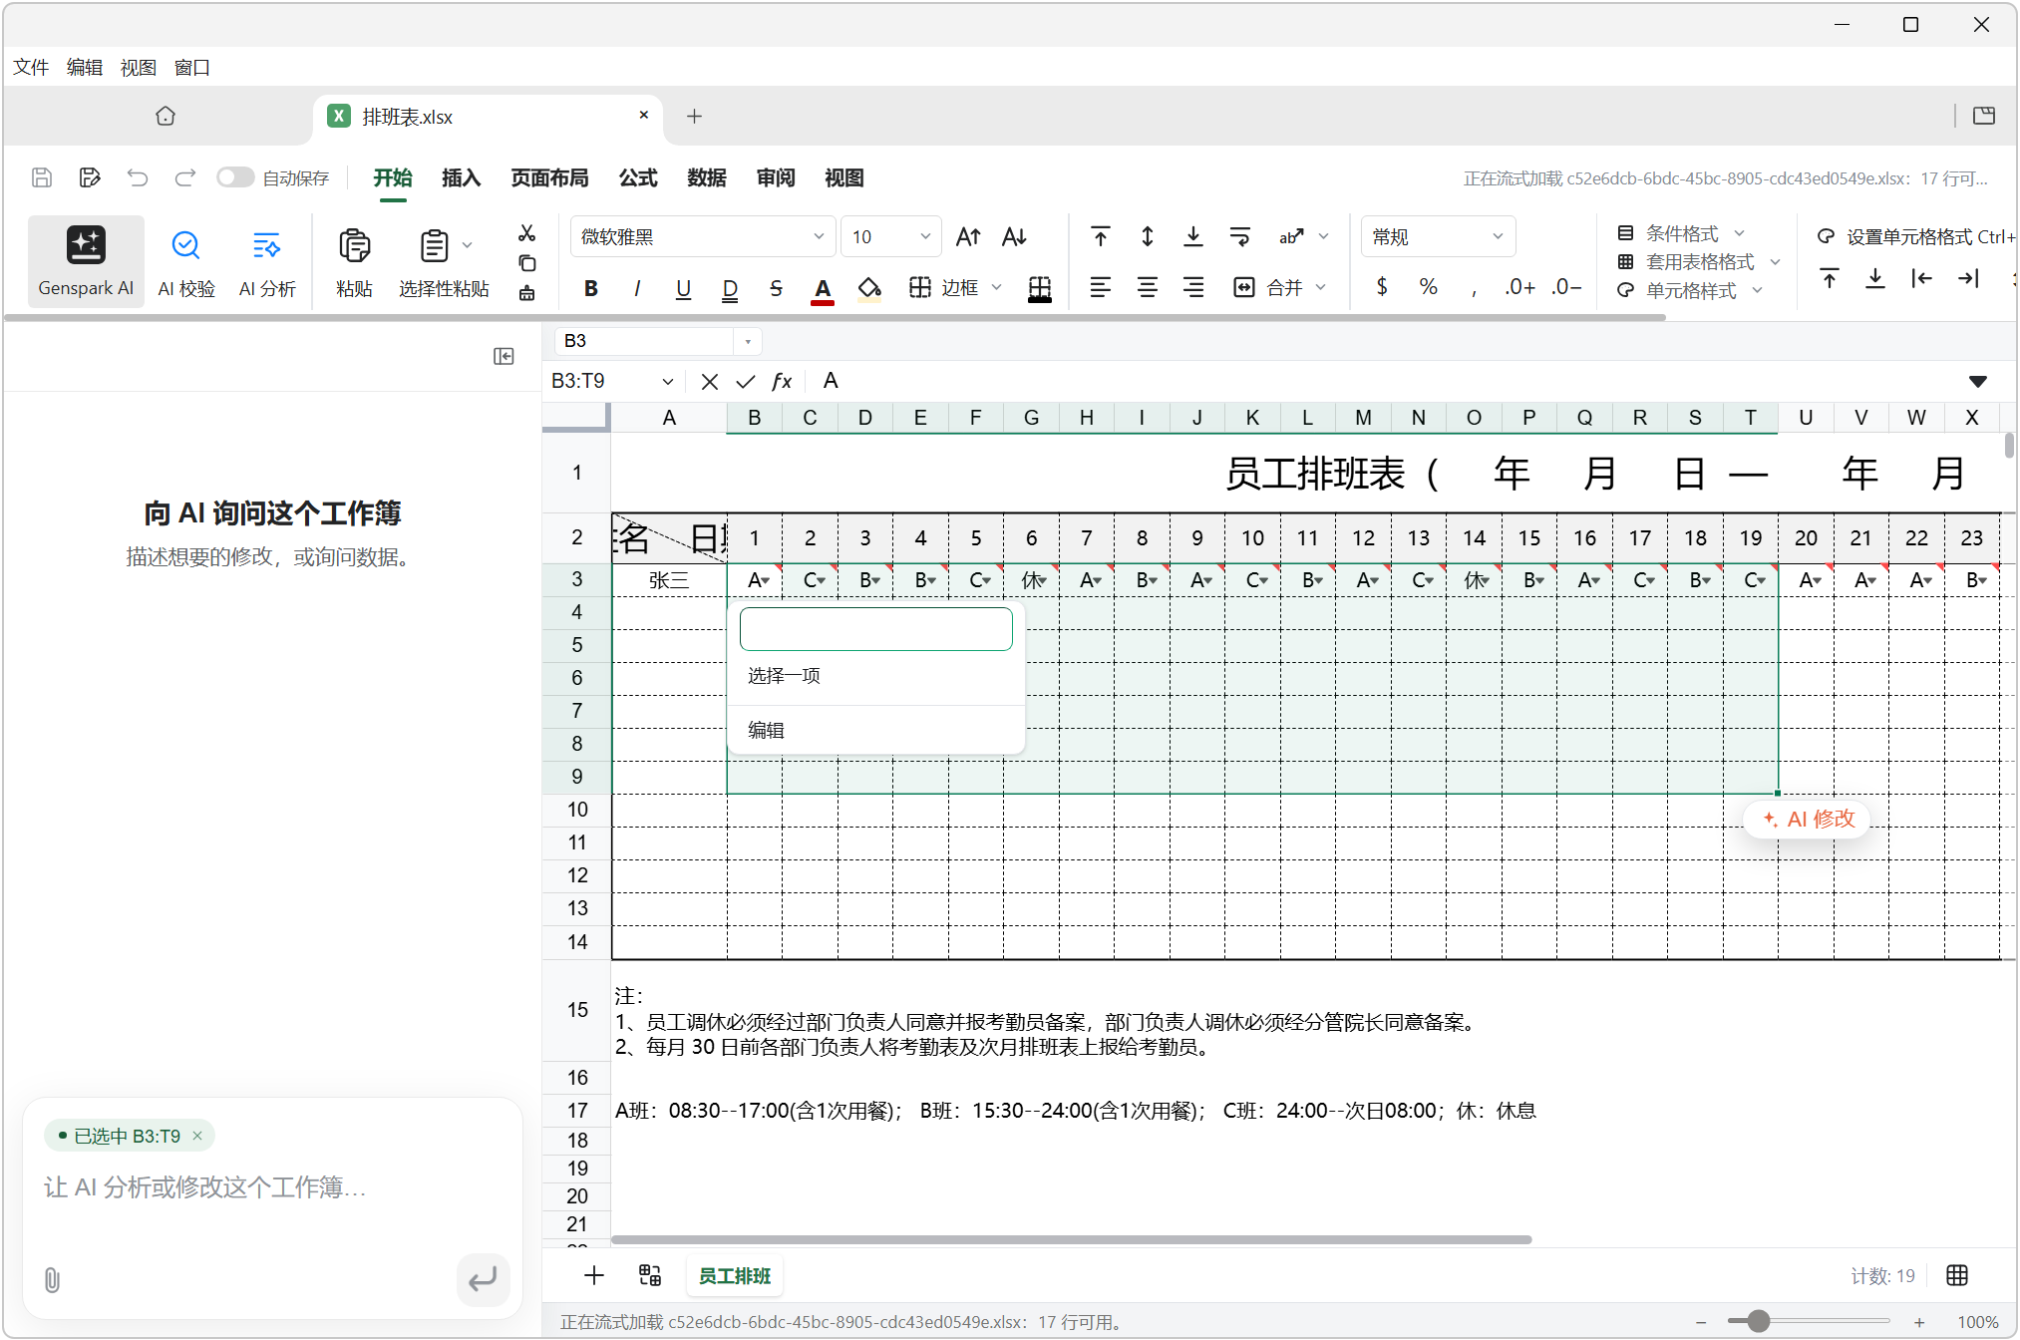
Task: Click the redo arrow
Action: coord(185,177)
